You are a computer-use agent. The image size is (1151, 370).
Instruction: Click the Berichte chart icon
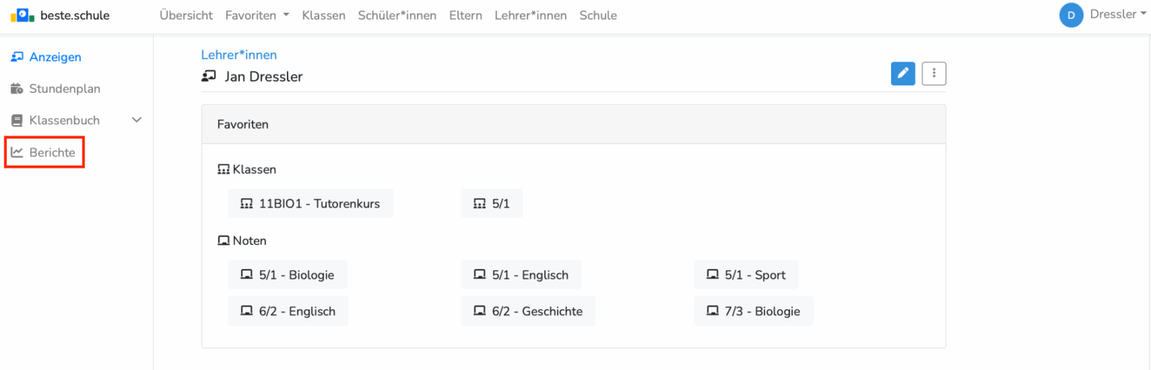16,153
